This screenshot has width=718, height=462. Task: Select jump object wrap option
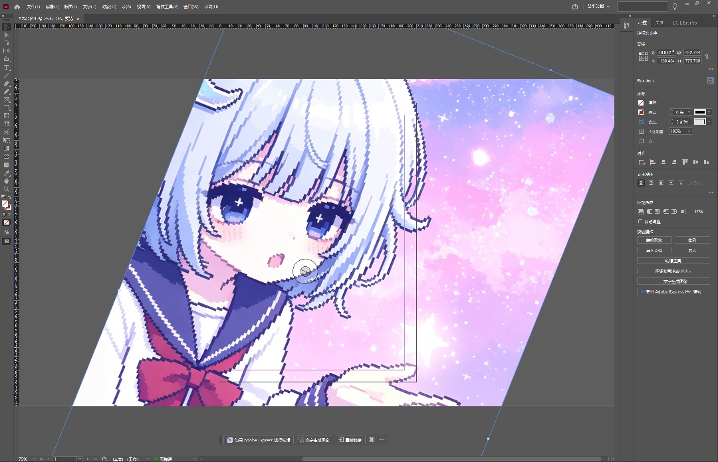(x=671, y=183)
